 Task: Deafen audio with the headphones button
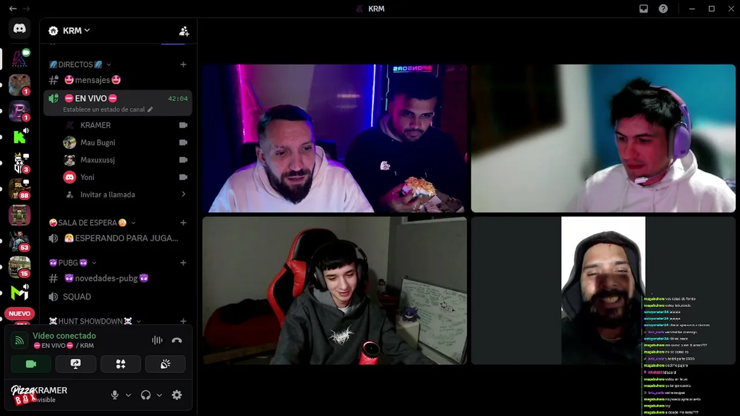point(146,395)
